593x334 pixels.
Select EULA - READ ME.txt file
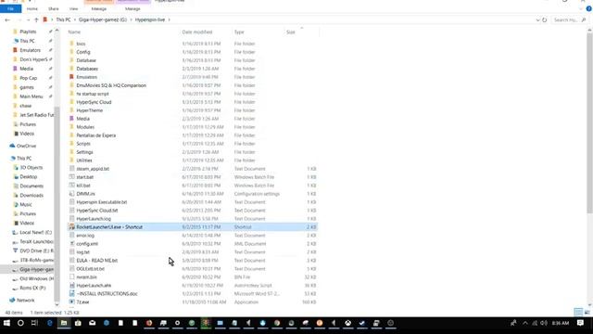pos(96,260)
